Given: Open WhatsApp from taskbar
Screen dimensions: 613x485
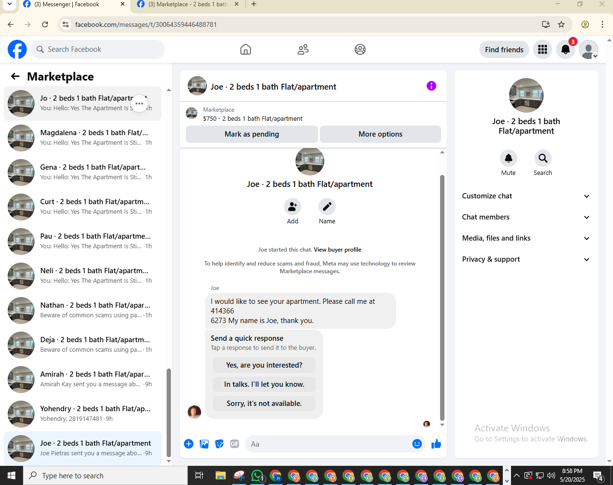Looking at the screenshot, I should pos(258,475).
